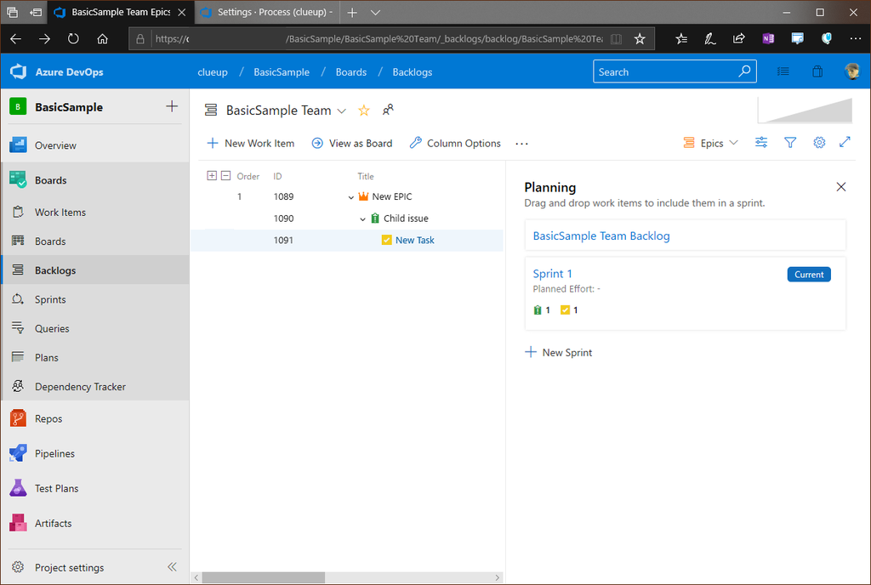Open New Task link
871x585 pixels.
click(x=415, y=241)
